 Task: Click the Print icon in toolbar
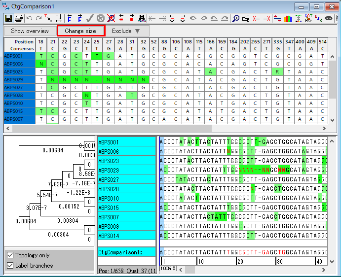pyautogui.click(x=19, y=19)
